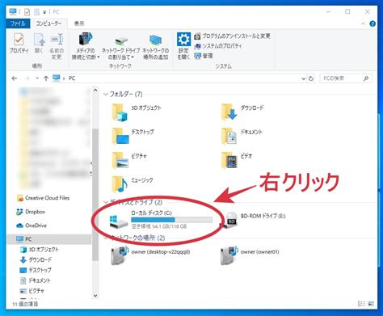
Task: Select the ミュージック folder icon
Action: pos(120,183)
